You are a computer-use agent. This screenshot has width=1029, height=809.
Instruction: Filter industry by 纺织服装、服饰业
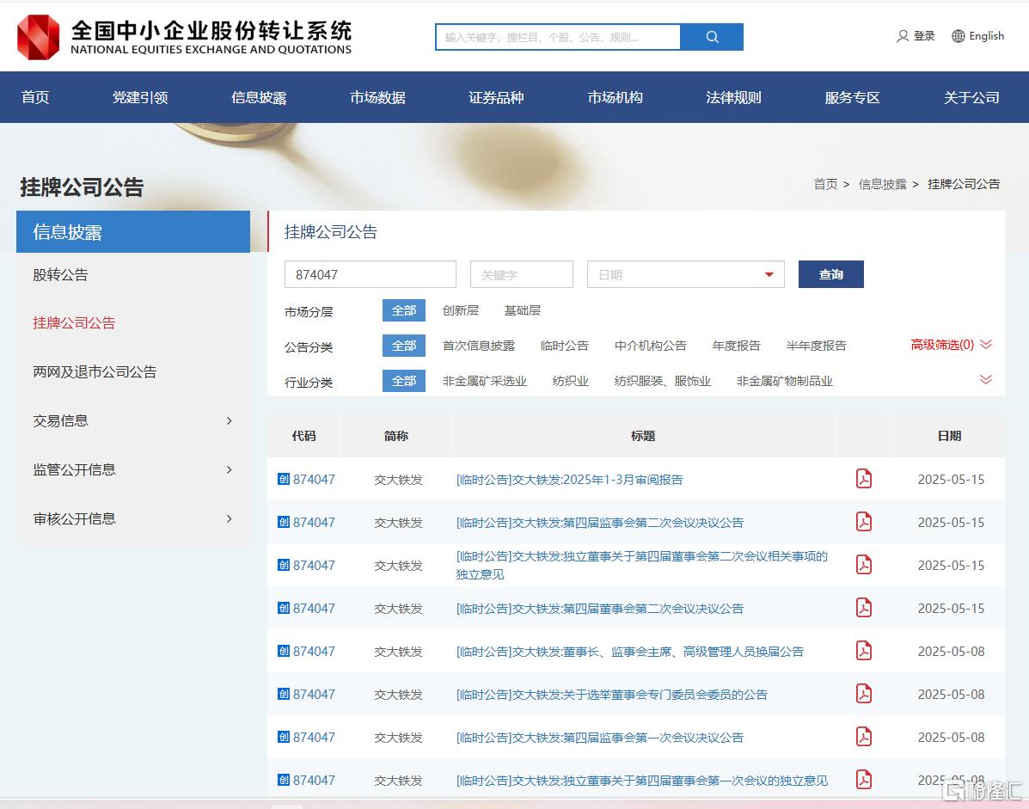662,381
